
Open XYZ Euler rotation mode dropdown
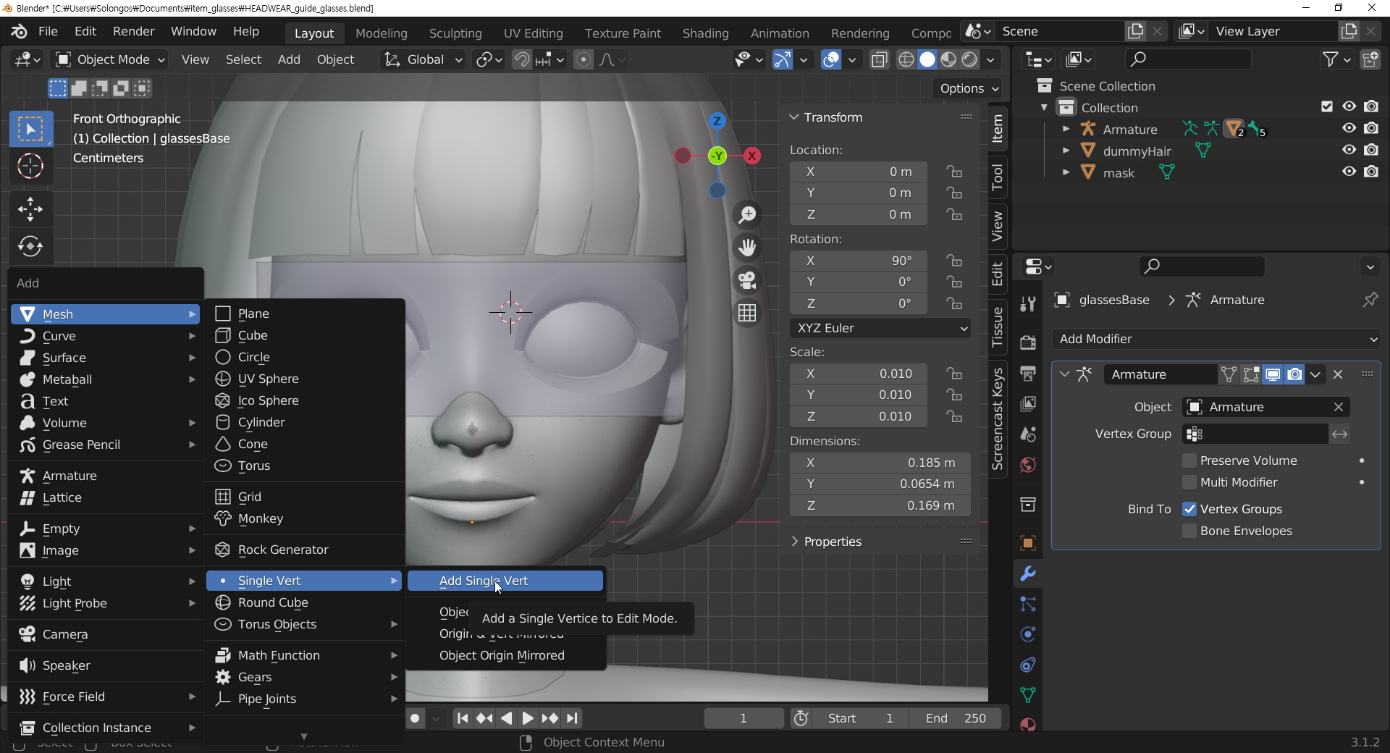pos(880,328)
